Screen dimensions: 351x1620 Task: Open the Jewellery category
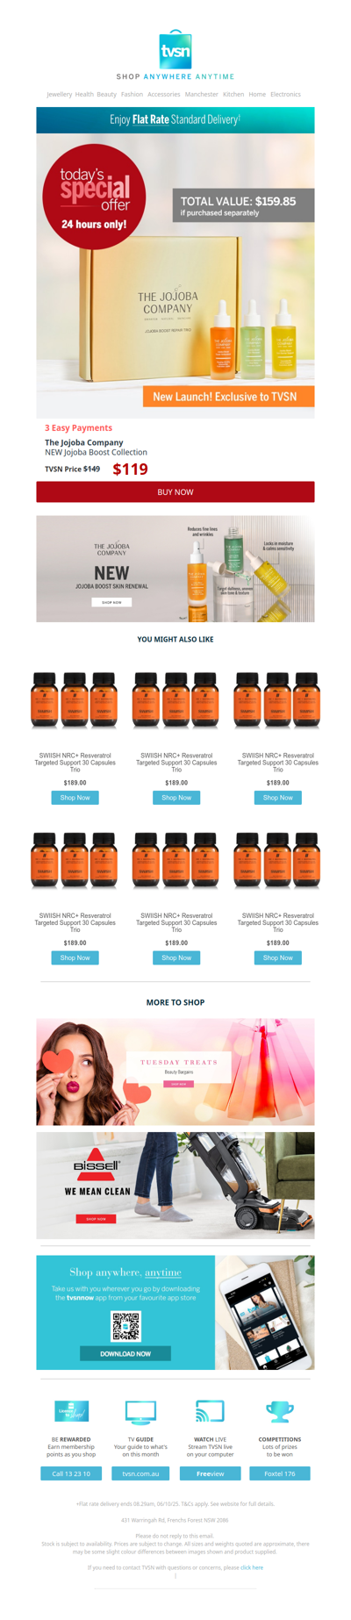click(60, 94)
